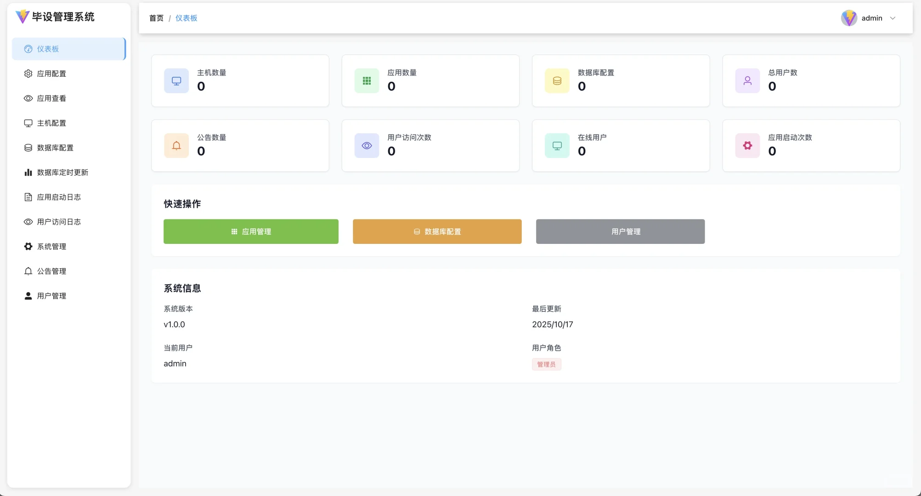
Task: Click the 在线用户 stat card icon
Action: click(557, 145)
